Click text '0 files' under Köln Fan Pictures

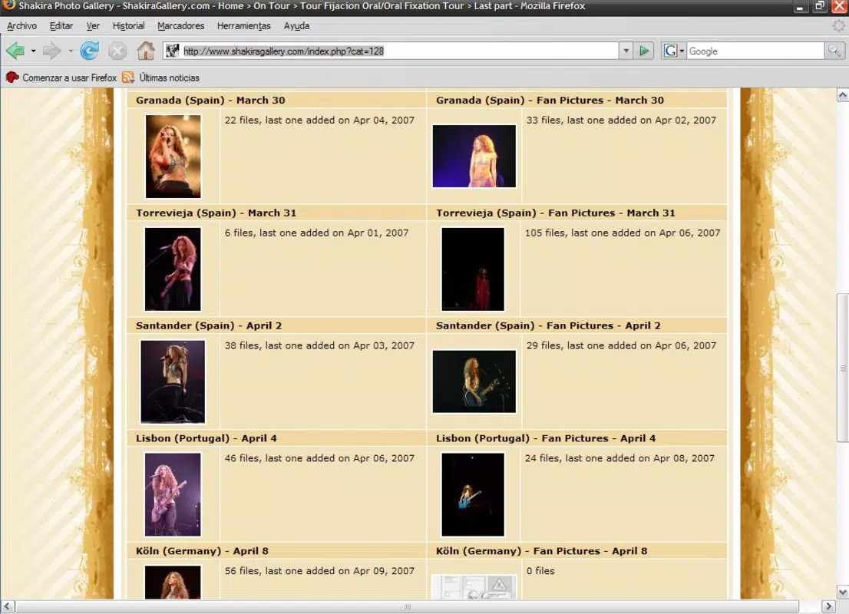click(x=540, y=571)
